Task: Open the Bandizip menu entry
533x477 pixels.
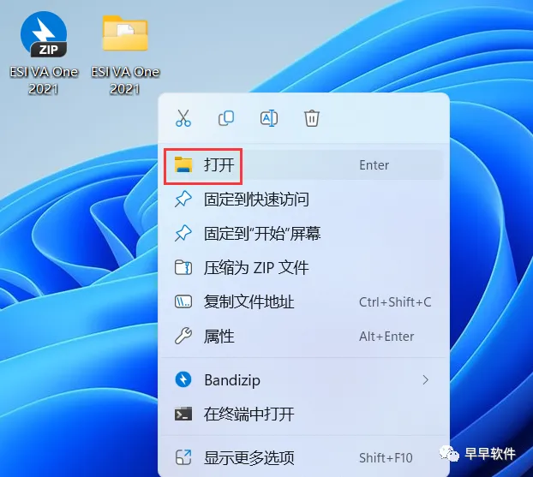Action: point(303,380)
